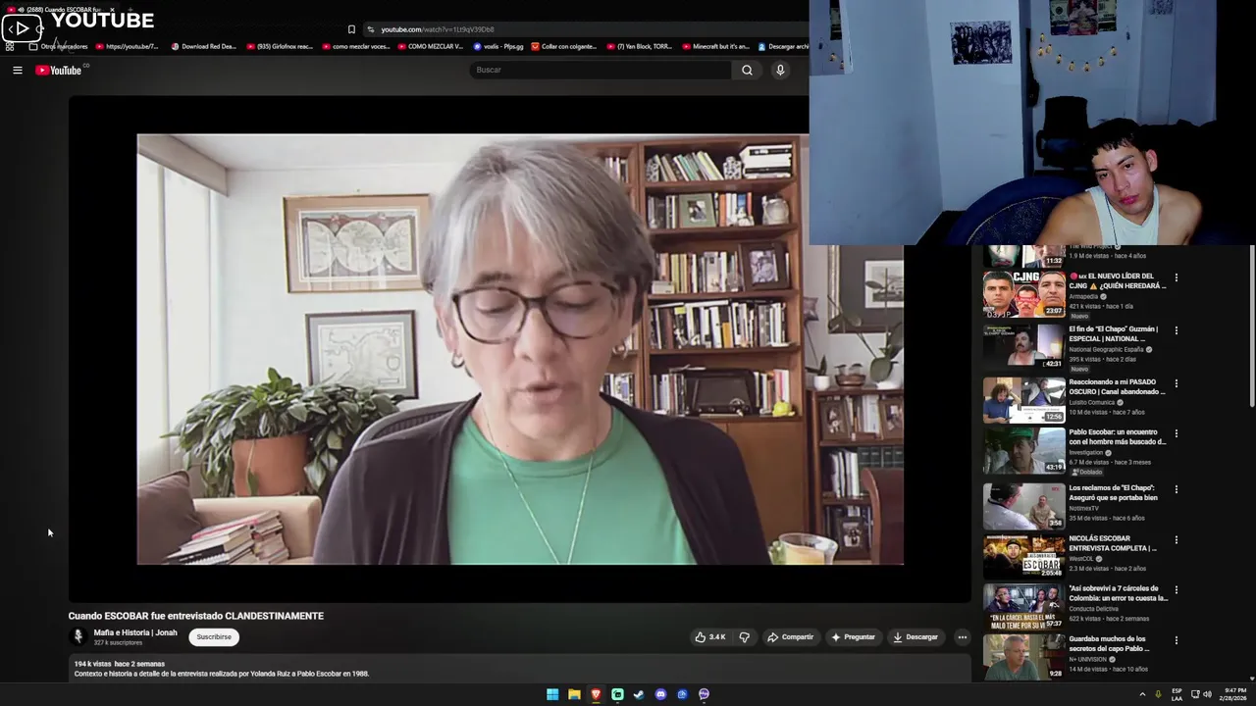Open File Explorer from taskbar
The width and height of the screenshot is (1256, 706).
click(x=574, y=694)
